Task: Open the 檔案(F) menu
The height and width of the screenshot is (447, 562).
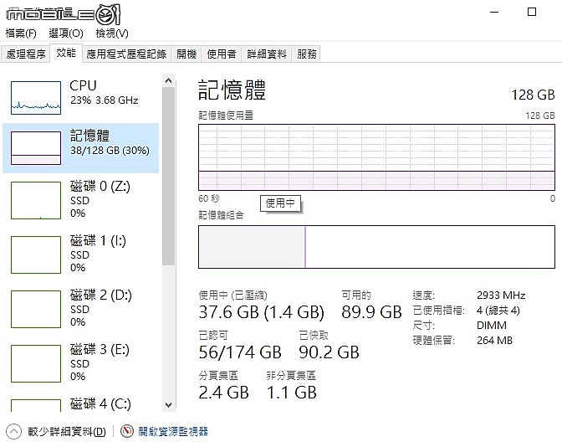Action: (x=21, y=33)
